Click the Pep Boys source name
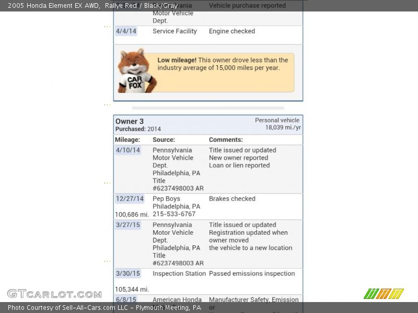The height and width of the screenshot is (313, 418). click(x=166, y=199)
